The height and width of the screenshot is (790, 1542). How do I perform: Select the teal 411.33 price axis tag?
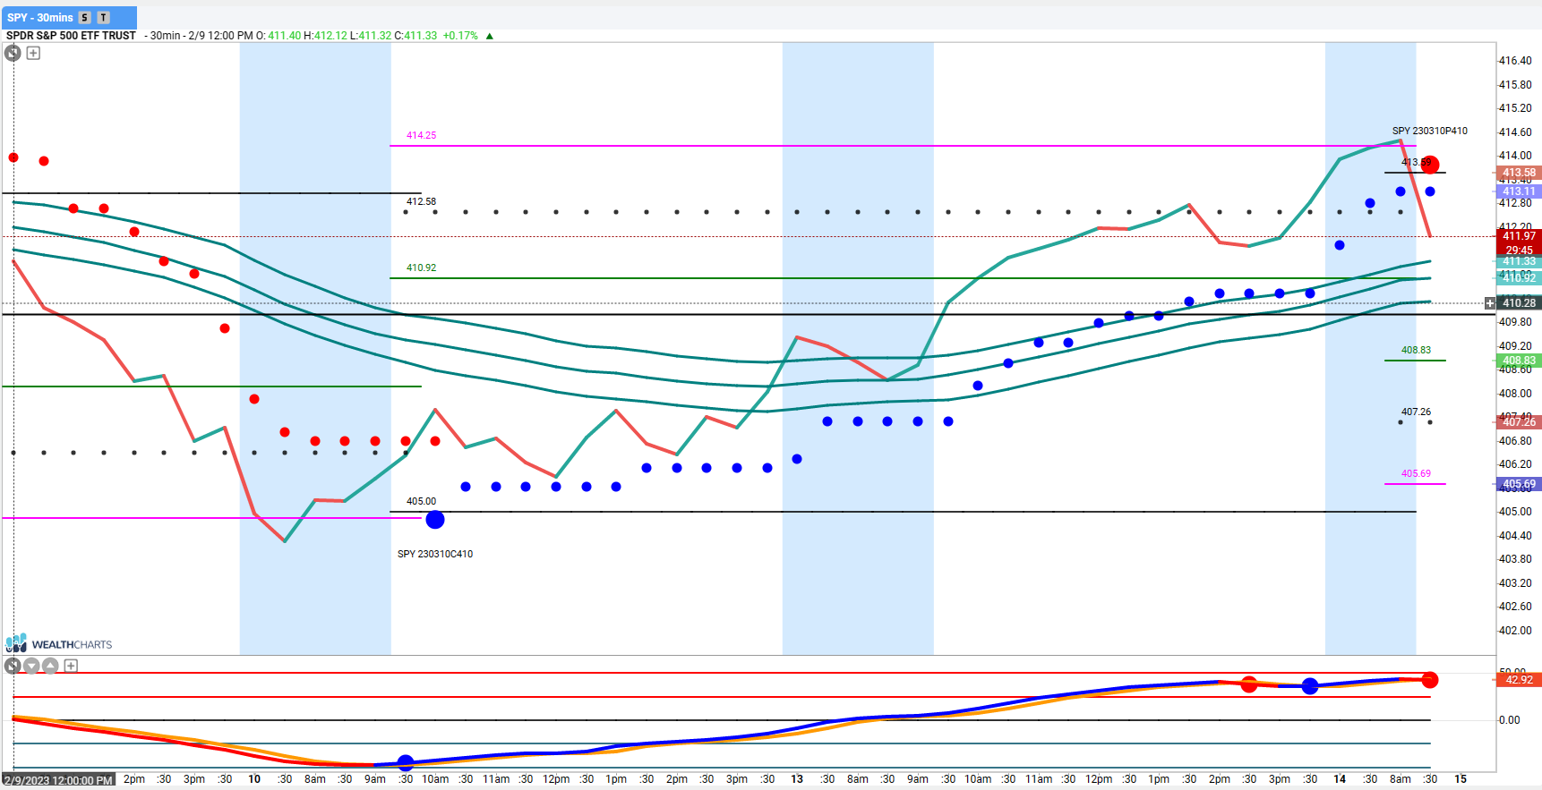point(1519,261)
